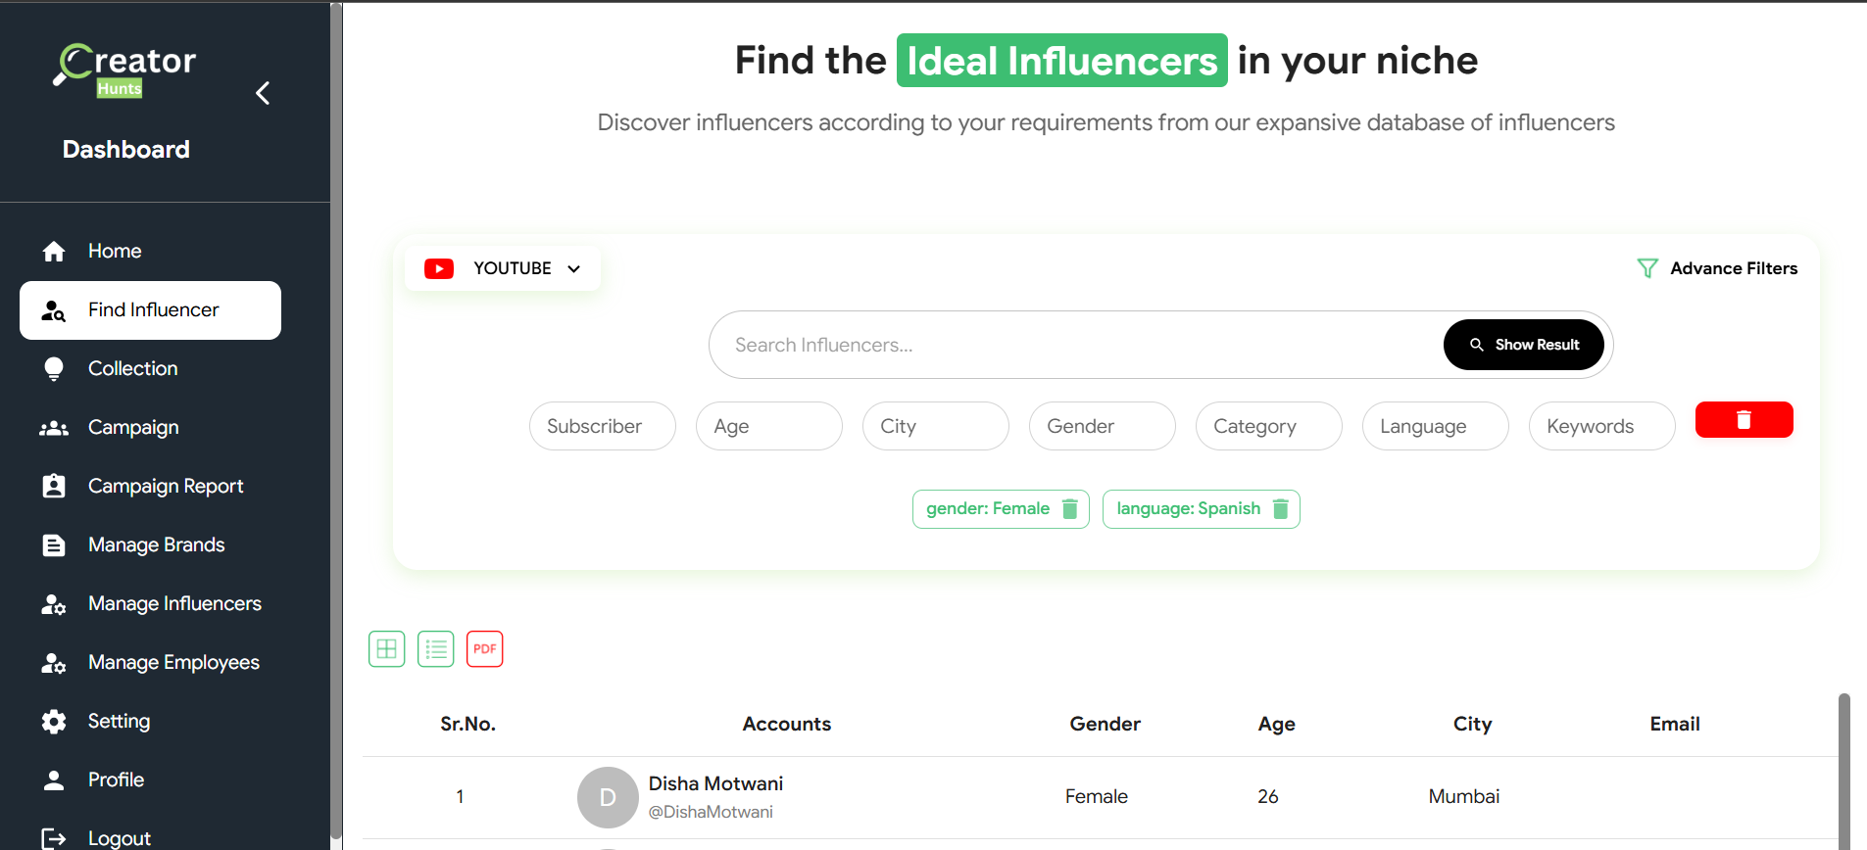The width and height of the screenshot is (1867, 850).
Task: Clear all filters with the red trash button
Action: [x=1744, y=419]
